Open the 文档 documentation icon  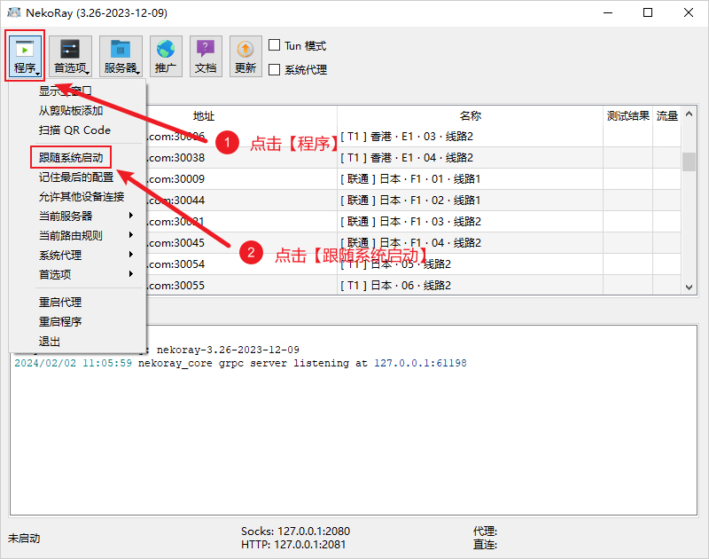tap(206, 55)
